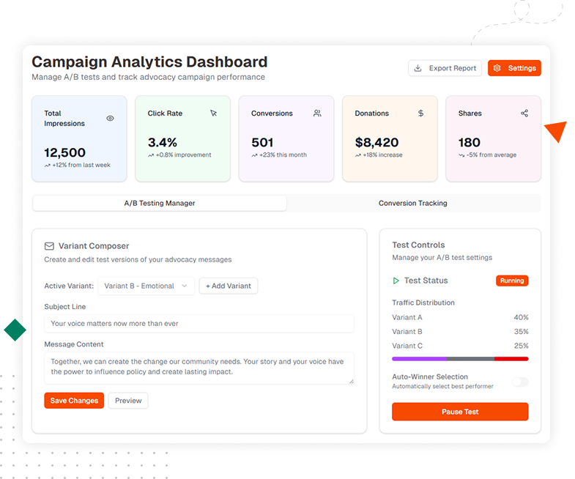
Task: Click purple Variant A segment of distribution bar
Action: (419, 359)
